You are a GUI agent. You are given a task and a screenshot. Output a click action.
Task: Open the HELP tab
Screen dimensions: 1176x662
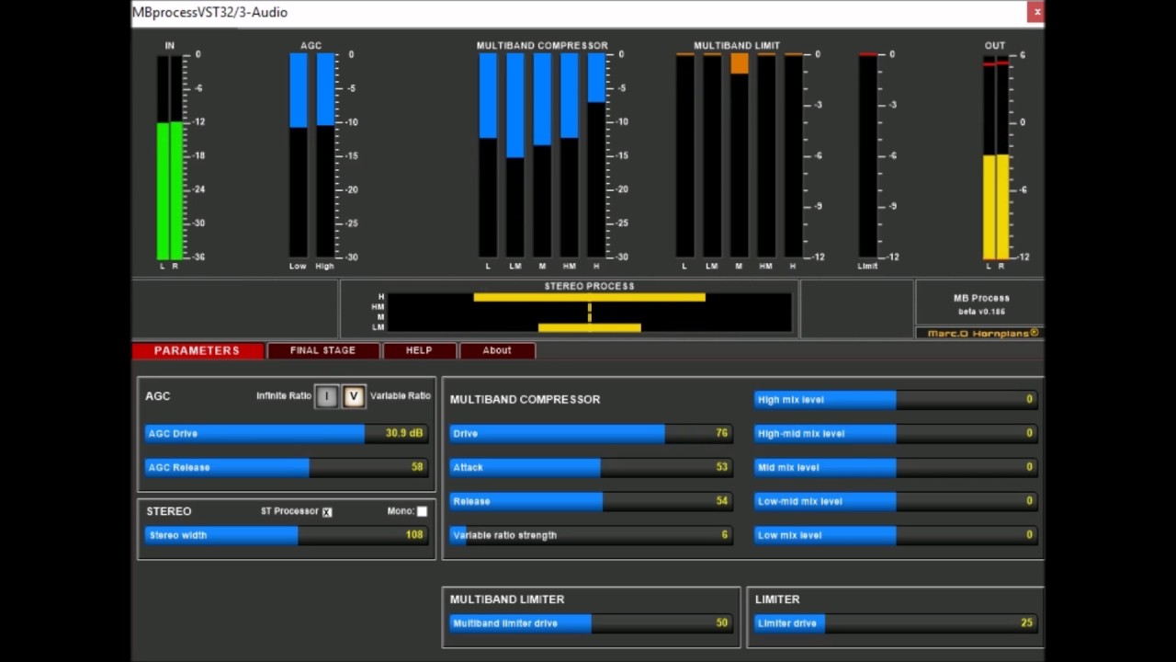click(419, 350)
